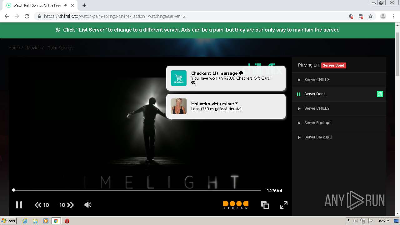Switch to Server CHILL3
The image size is (400, 225).
339,80
